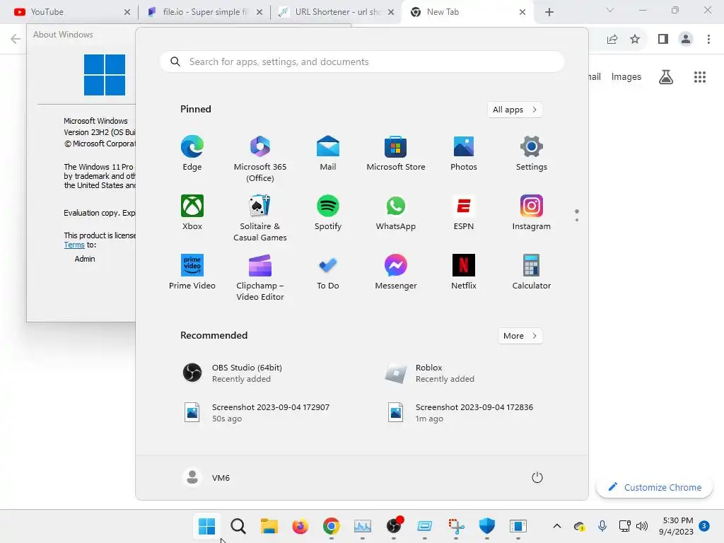Open Chrome tab search dropdown arrow
The height and width of the screenshot is (543, 724).
click(610, 10)
